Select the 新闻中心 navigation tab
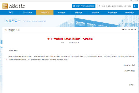 45,13
